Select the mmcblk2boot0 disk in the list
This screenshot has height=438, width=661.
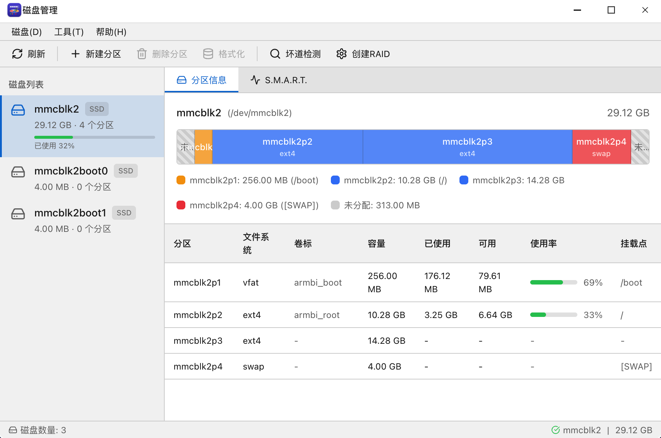point(83,179)
